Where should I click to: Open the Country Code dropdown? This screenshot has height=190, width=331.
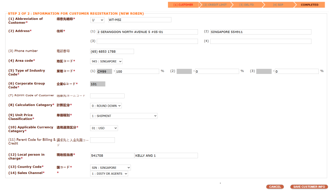pos(110,168)
